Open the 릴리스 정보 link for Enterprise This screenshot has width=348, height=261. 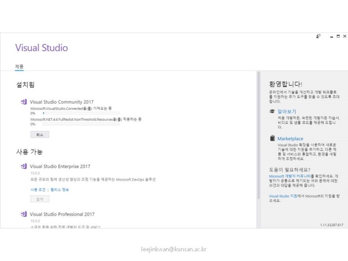pos(60,190)
